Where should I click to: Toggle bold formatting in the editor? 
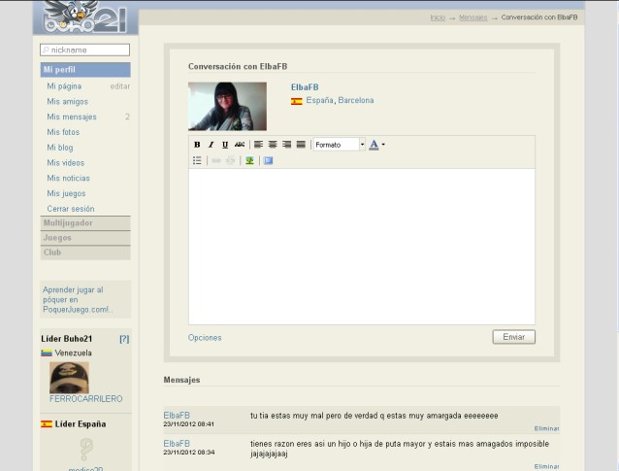197,145
